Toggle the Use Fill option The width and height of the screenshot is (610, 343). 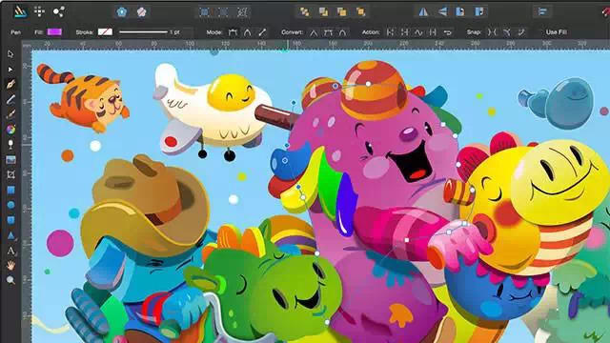pos(556,32)
